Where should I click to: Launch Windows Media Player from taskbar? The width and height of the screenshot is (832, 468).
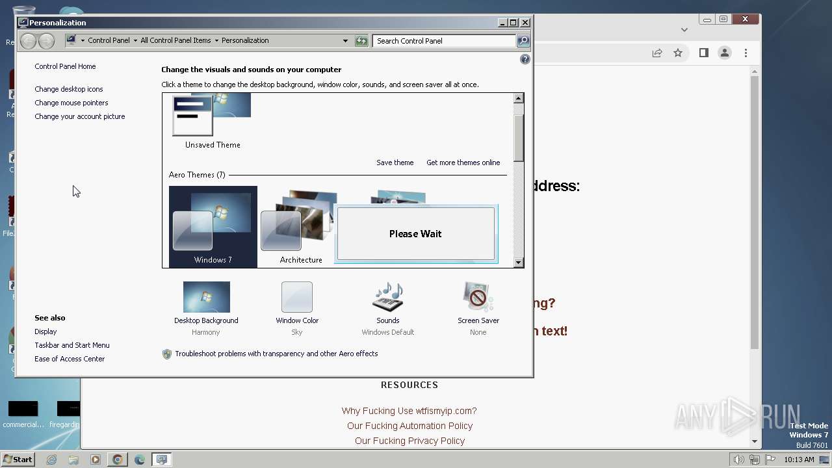point(96,460)
